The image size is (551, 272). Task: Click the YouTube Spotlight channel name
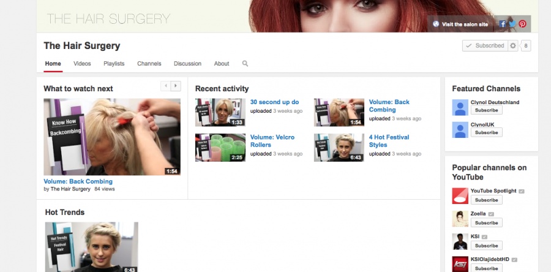493,191
